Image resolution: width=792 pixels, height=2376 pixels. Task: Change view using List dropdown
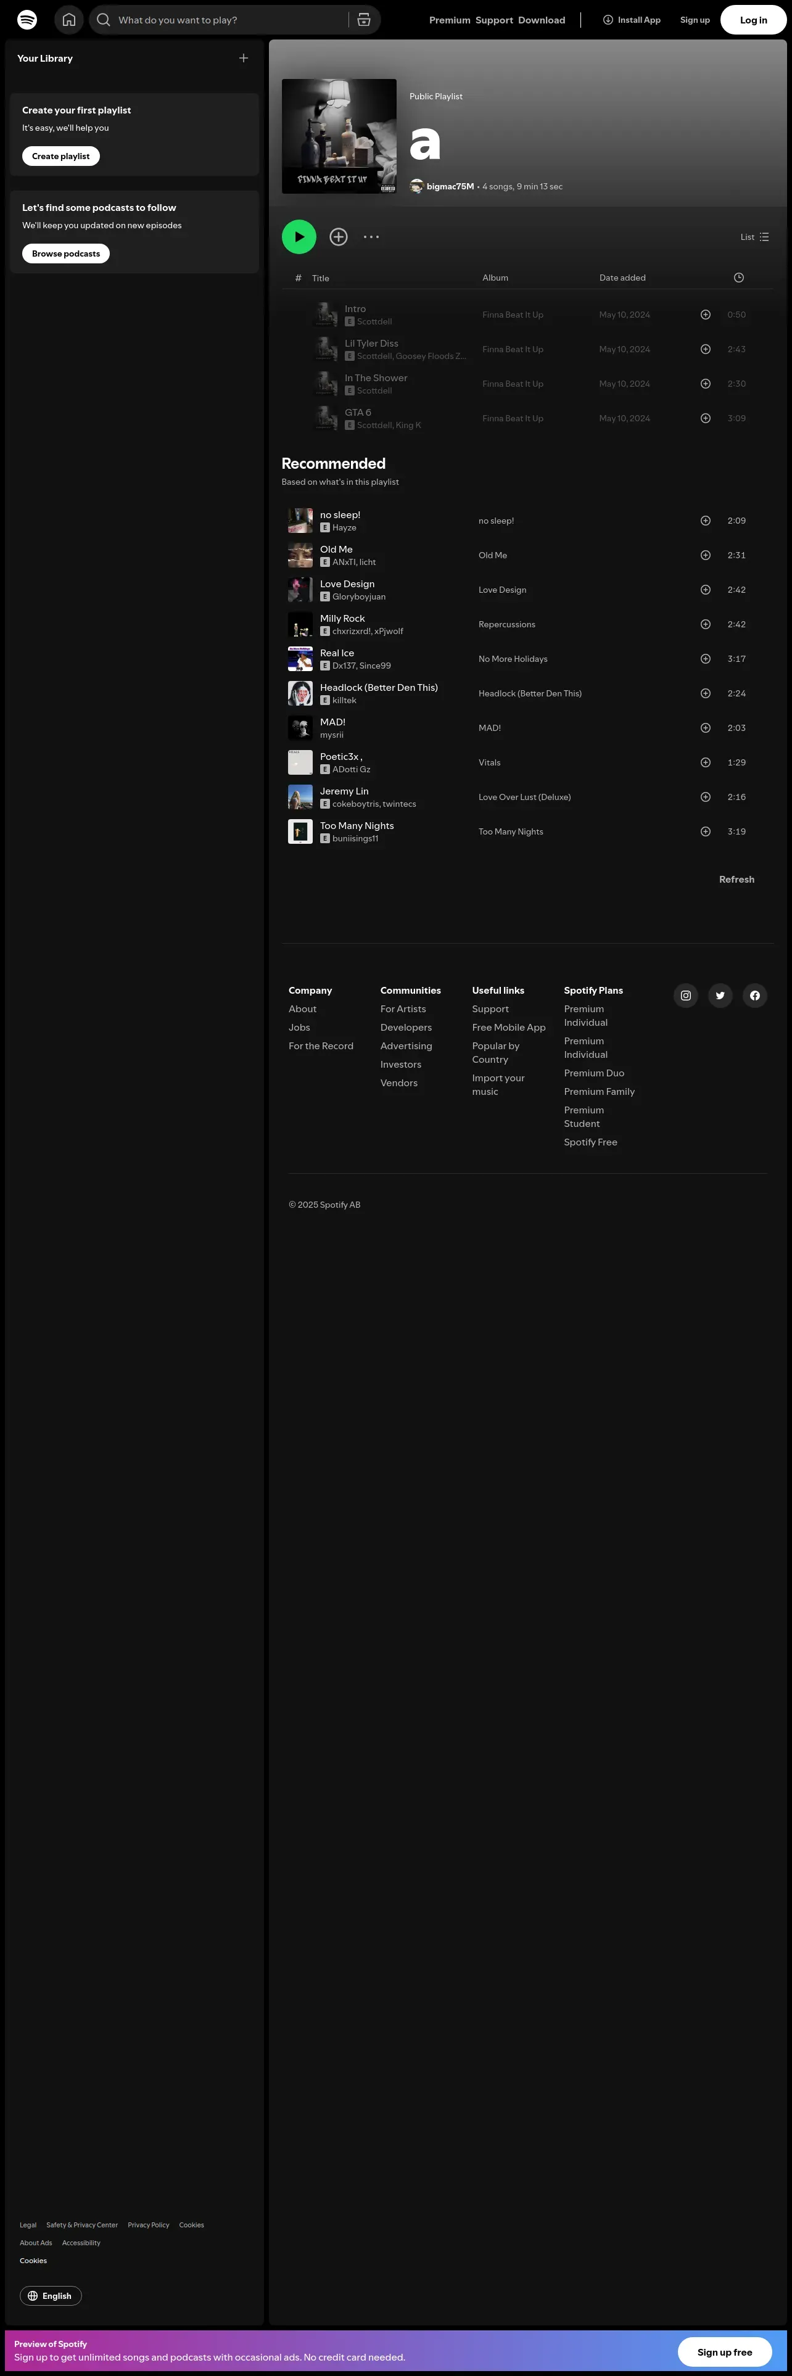pos(754,237)
